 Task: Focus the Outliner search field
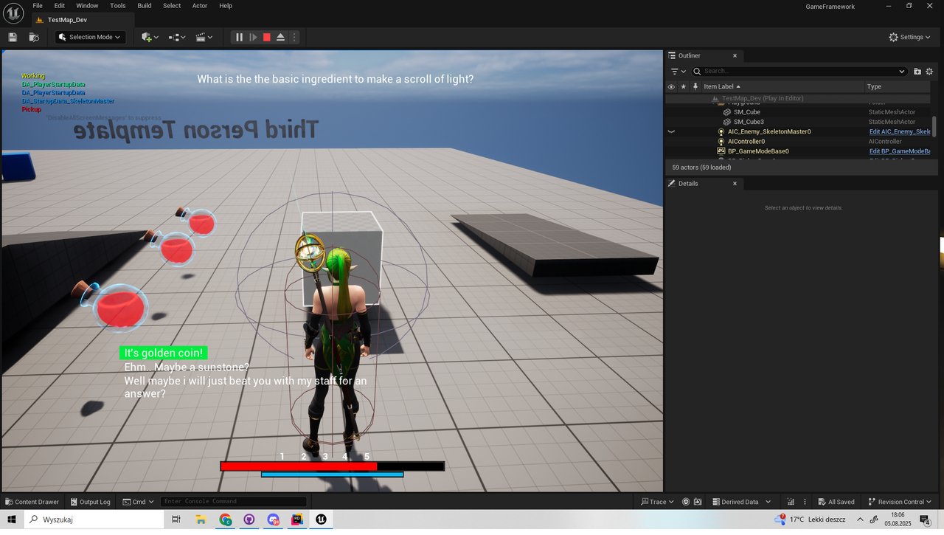coord(799,71)
